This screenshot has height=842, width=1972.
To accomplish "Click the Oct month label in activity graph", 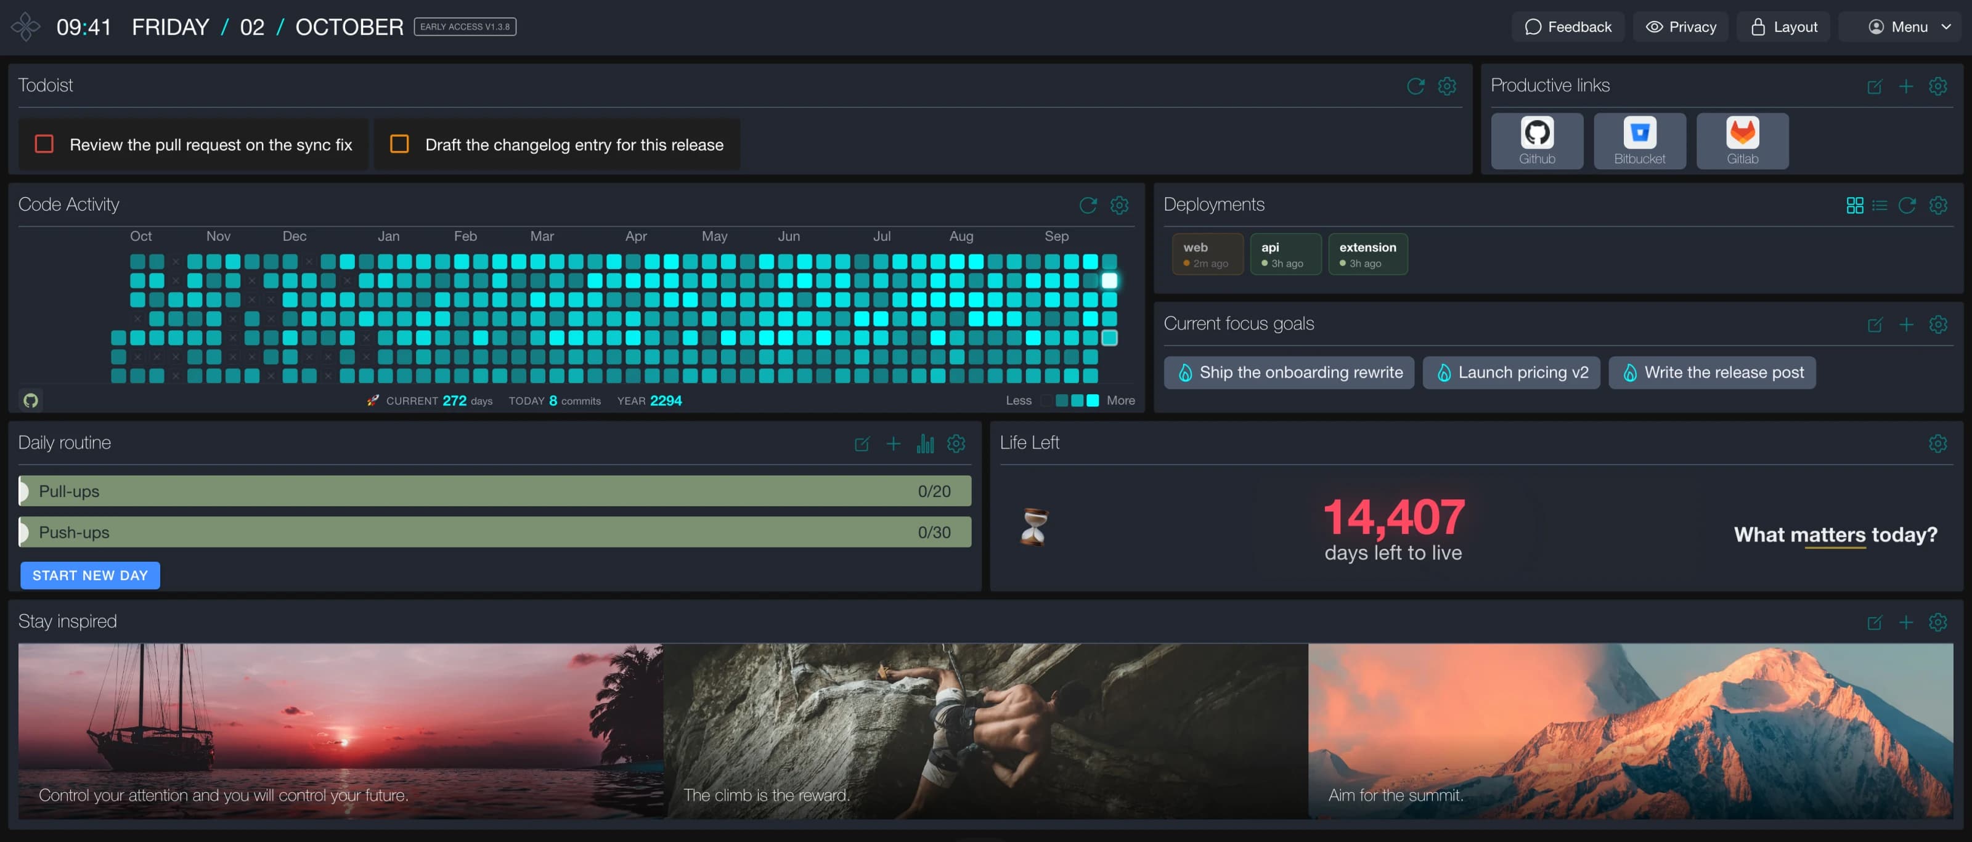I will [141, 237].
